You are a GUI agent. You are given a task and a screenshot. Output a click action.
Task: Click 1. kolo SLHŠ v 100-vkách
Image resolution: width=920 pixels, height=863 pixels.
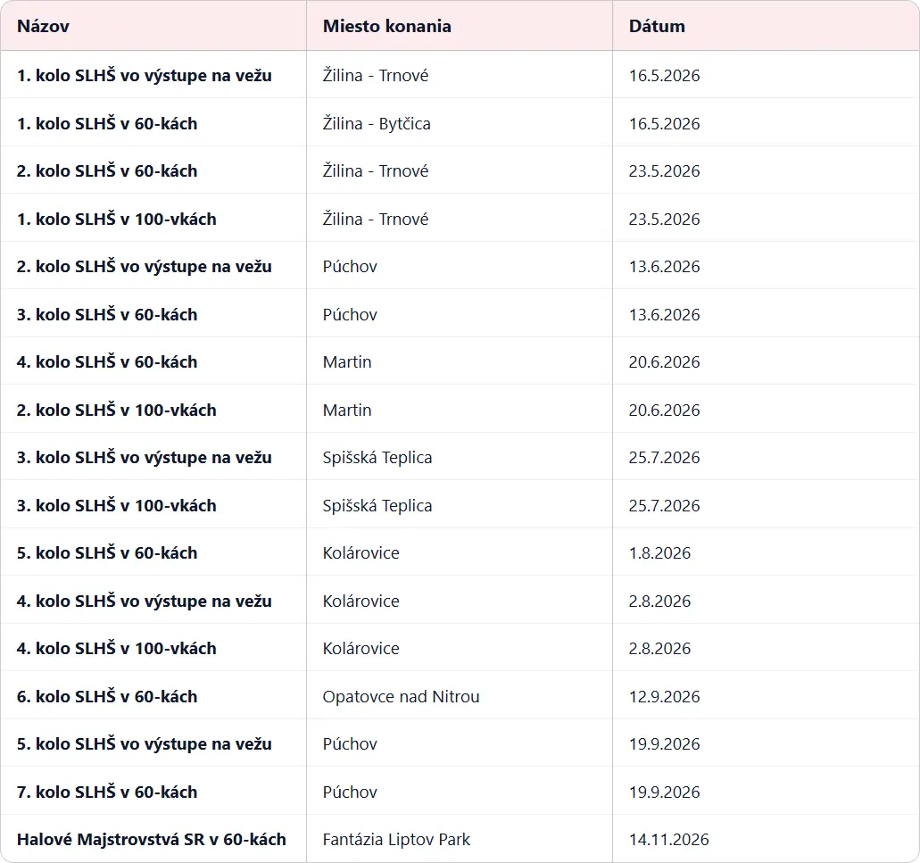pyautogui.click(x=117, y=220)
